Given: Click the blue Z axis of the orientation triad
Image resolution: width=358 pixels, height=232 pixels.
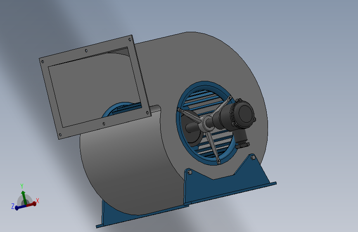Looking at the screenshot, I should 21,207.
